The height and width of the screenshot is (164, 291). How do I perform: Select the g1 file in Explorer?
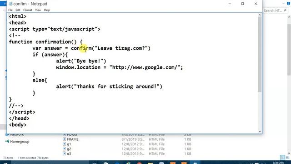[69, 144]
